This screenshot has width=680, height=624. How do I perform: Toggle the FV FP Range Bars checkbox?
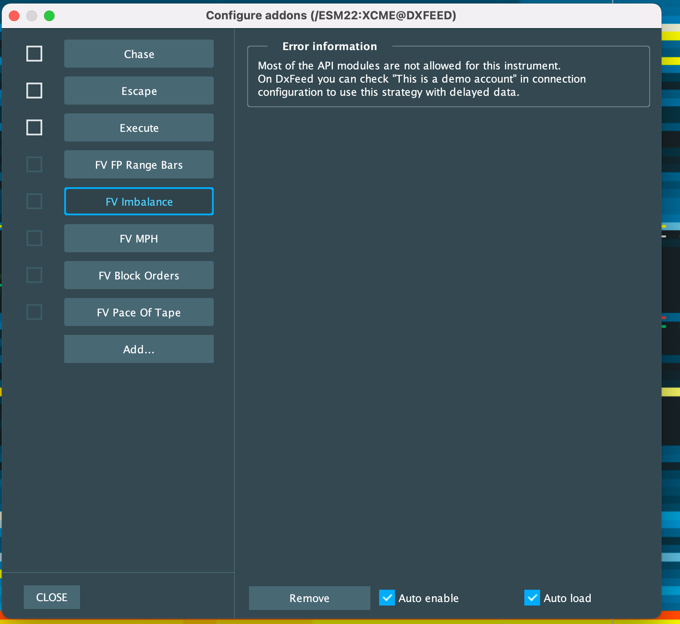[x=34, y=164]
